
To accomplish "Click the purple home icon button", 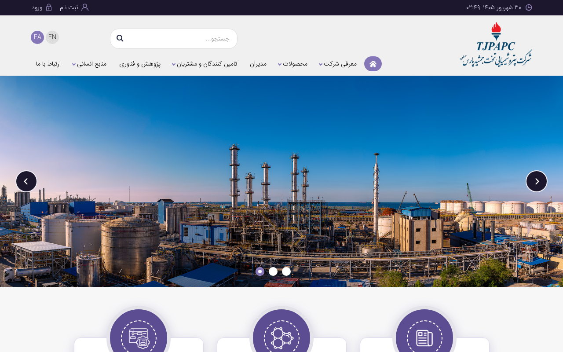I will coord(373,64).
